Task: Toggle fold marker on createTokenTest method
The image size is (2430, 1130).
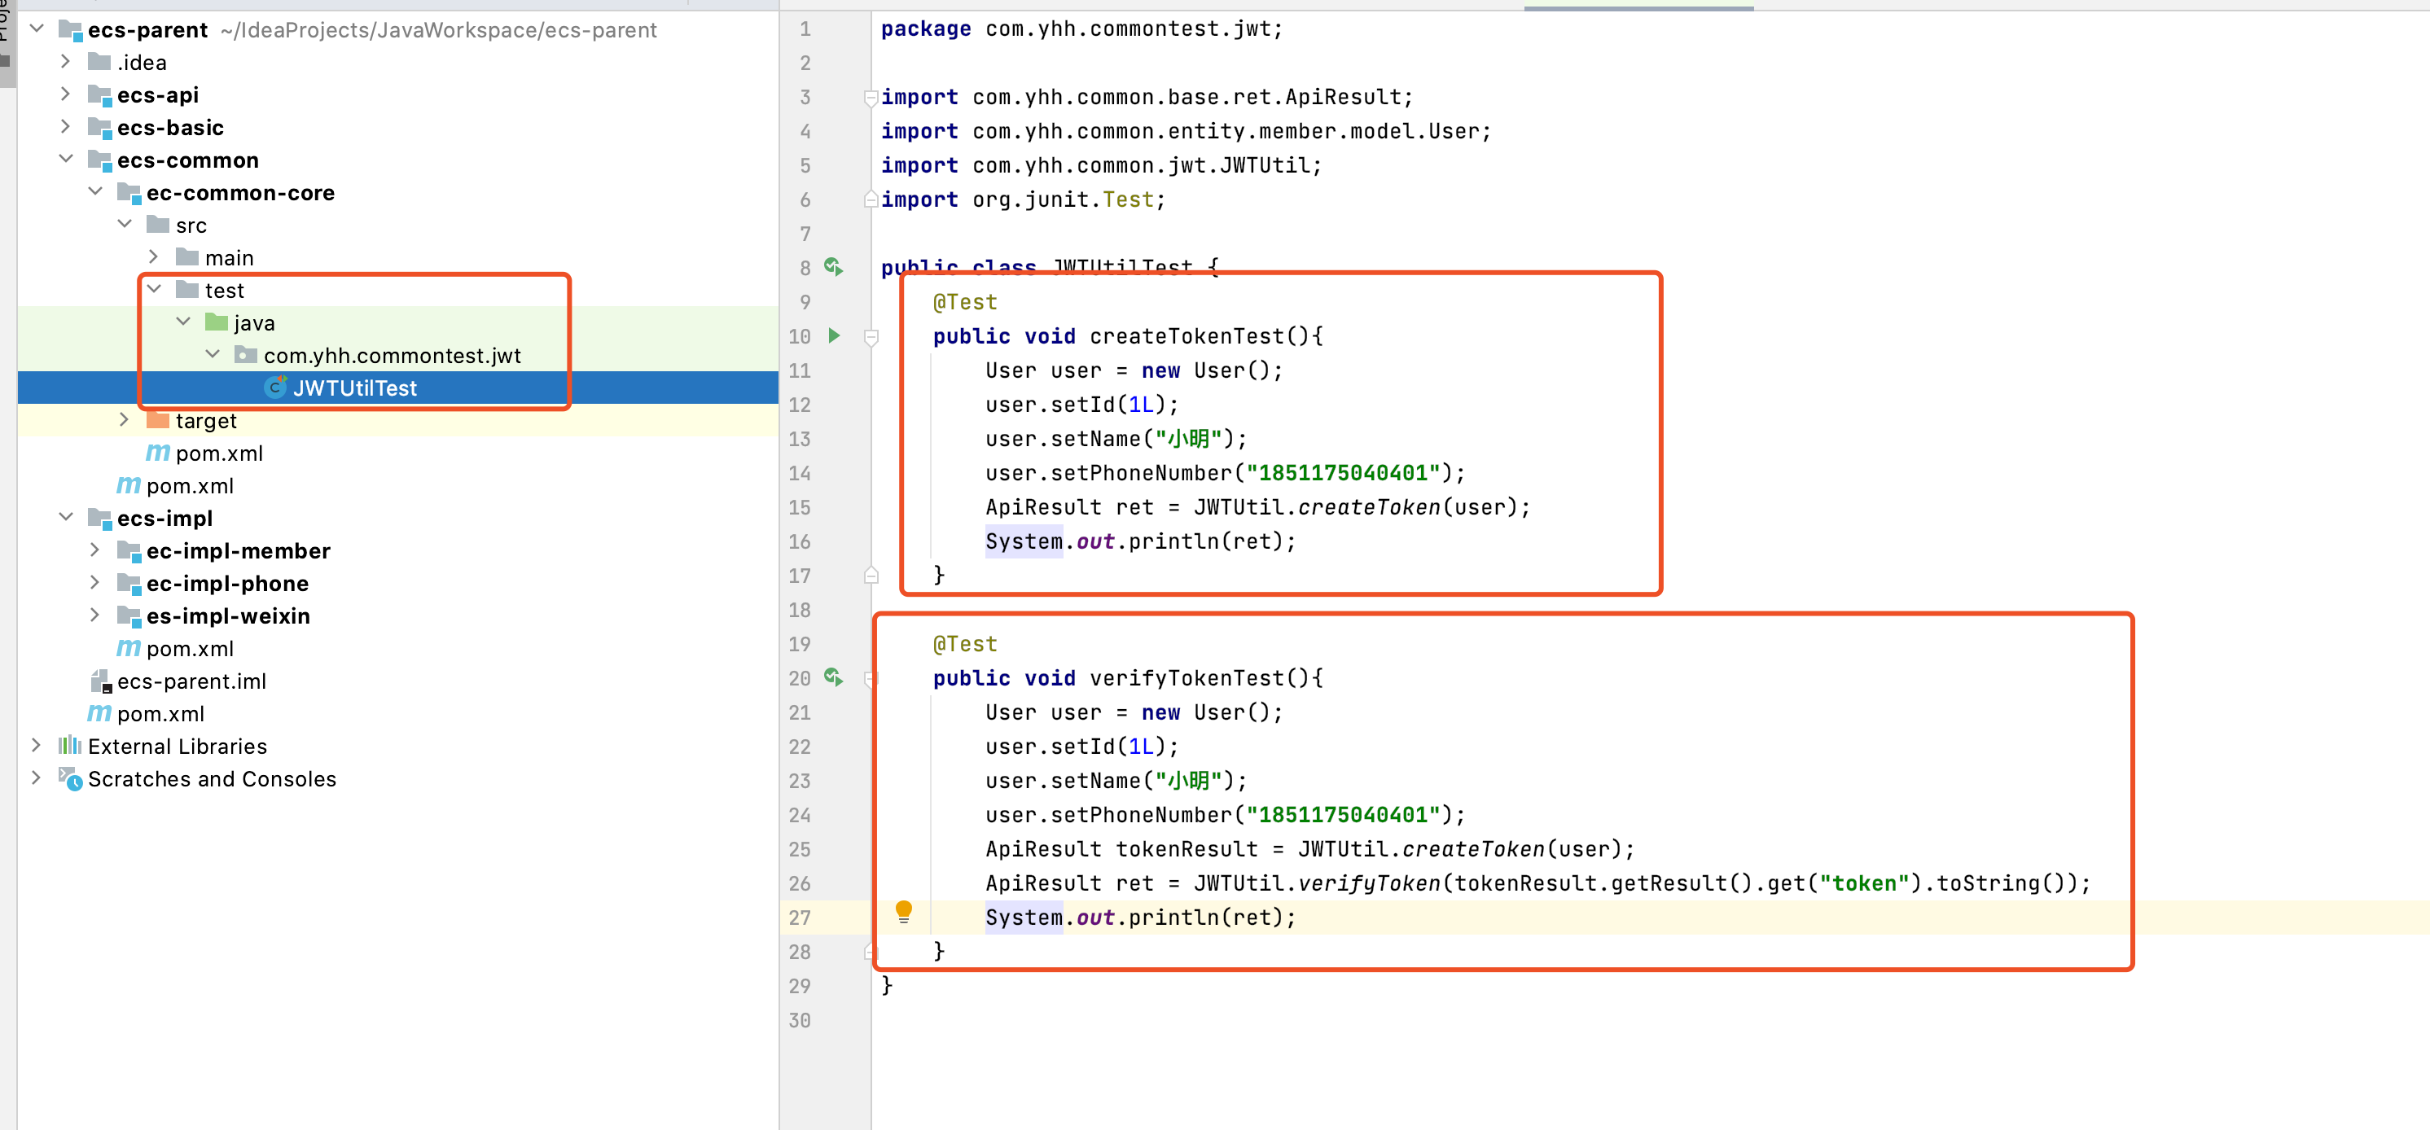Action: 871,337
